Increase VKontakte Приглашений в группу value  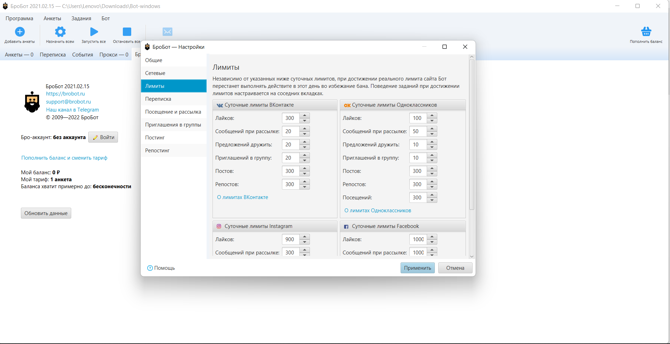305,155
